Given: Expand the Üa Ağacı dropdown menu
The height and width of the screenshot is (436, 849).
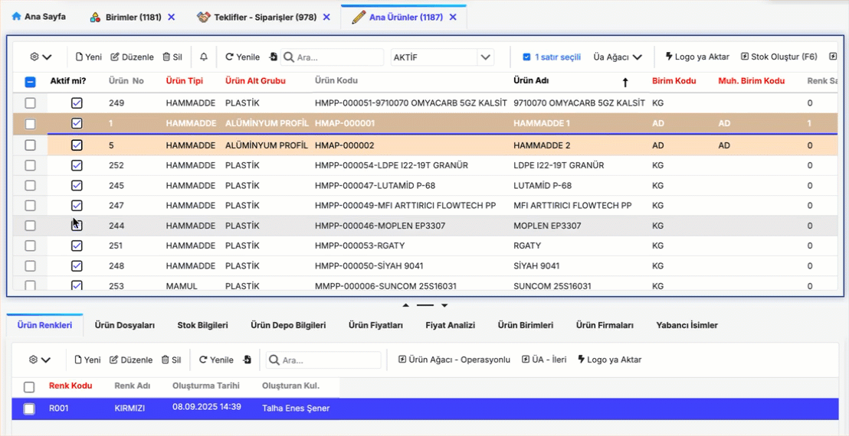Looking at the screenshot, I should tap(618, 57).
